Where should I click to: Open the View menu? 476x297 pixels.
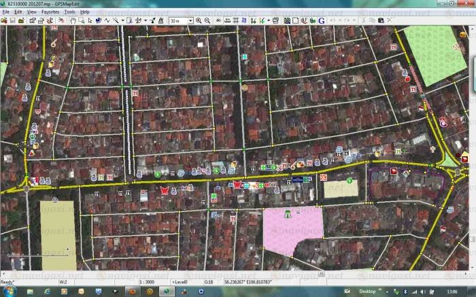[x=32, y=12]
